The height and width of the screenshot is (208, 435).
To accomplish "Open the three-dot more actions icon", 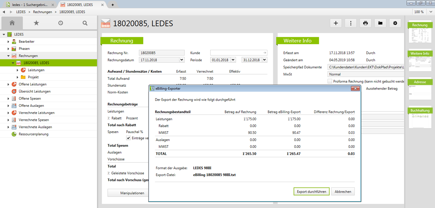I will tap(351, 23).
